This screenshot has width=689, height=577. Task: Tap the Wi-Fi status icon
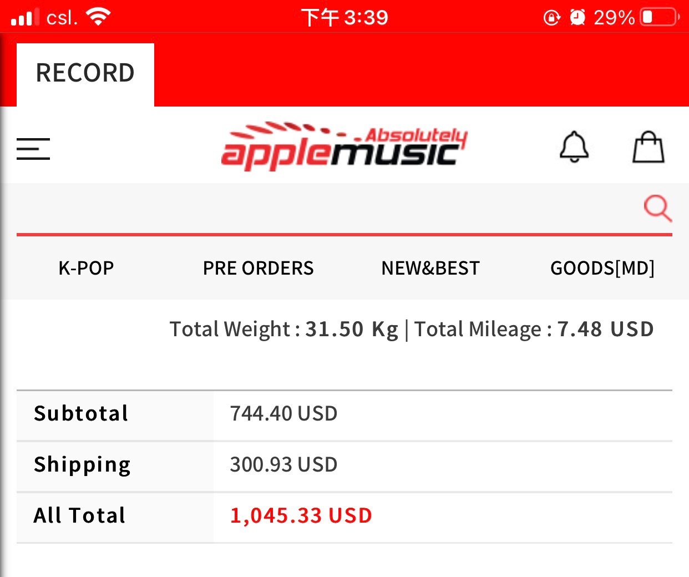(x=98, y=17)
